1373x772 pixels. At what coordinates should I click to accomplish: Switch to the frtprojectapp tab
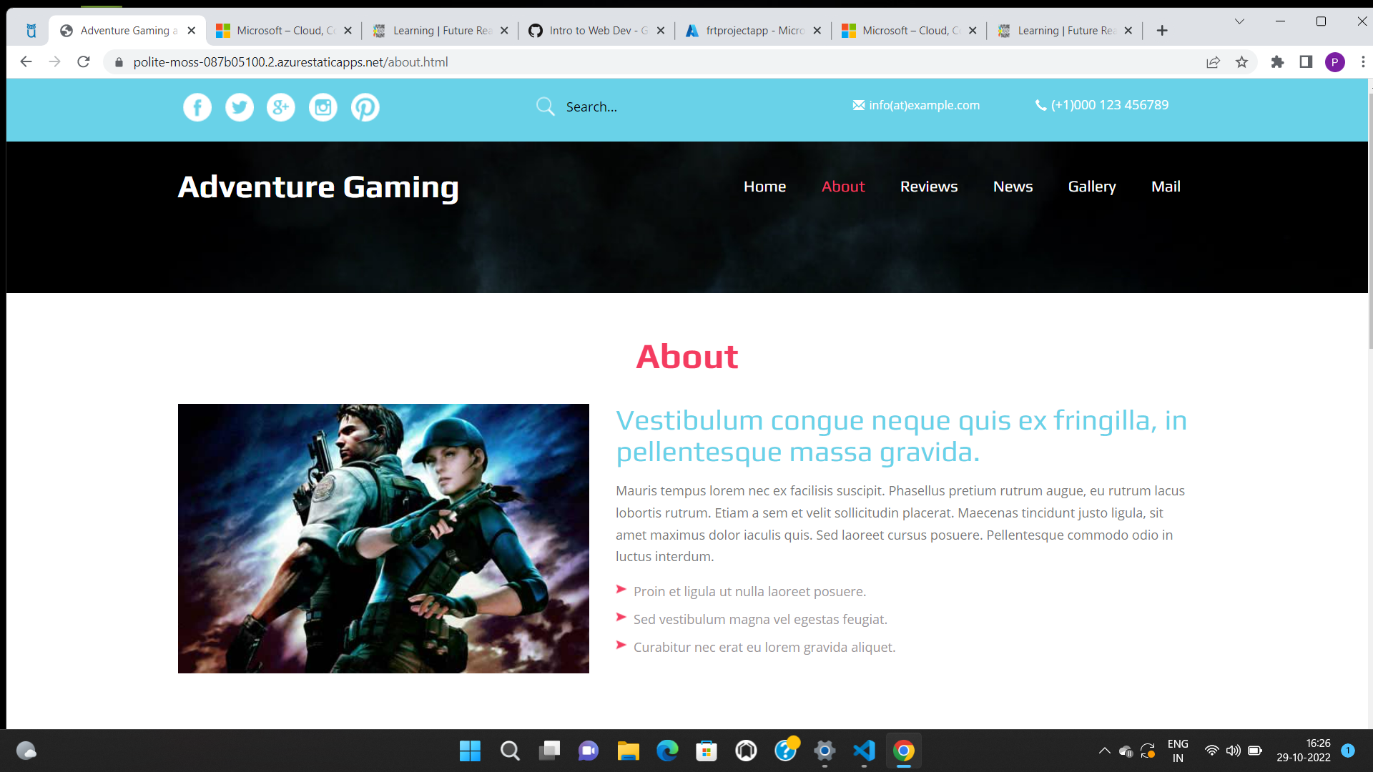752,31
